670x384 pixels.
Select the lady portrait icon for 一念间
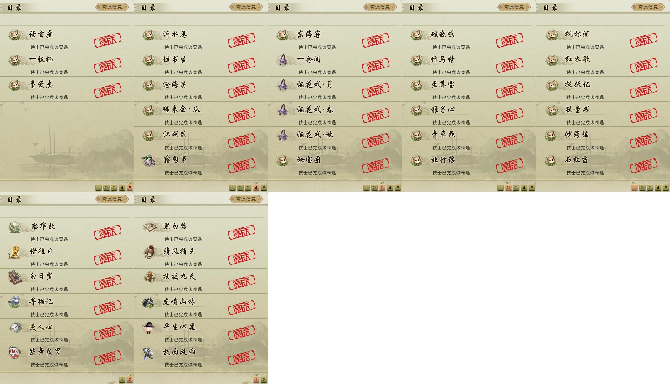pos(283,60)
